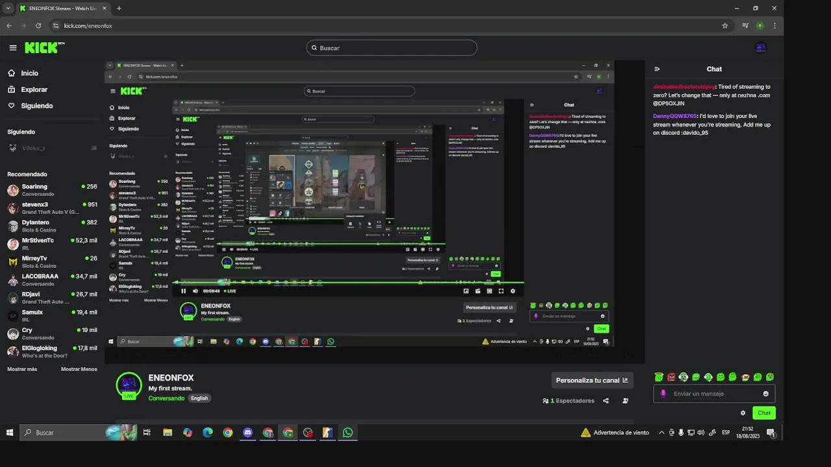View the 1 Espectadores viewer count
Screen dimensions: 831x467
569,401
